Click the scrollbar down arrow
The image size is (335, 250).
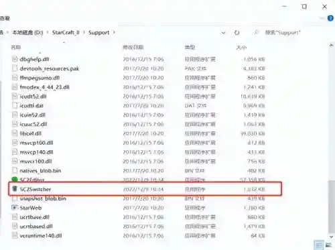(332, 237)
